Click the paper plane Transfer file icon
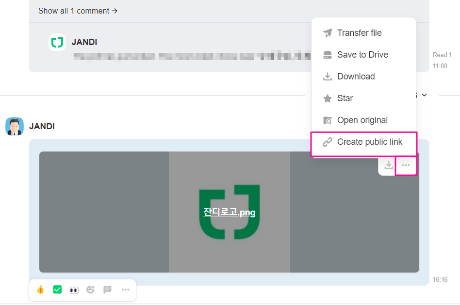The height and width of the screenshot is (305, 460). pyautogui.click(x=328, y=33)
